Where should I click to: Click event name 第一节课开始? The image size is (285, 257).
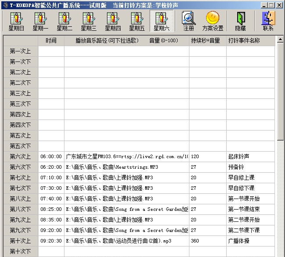[x=250, y=199]
